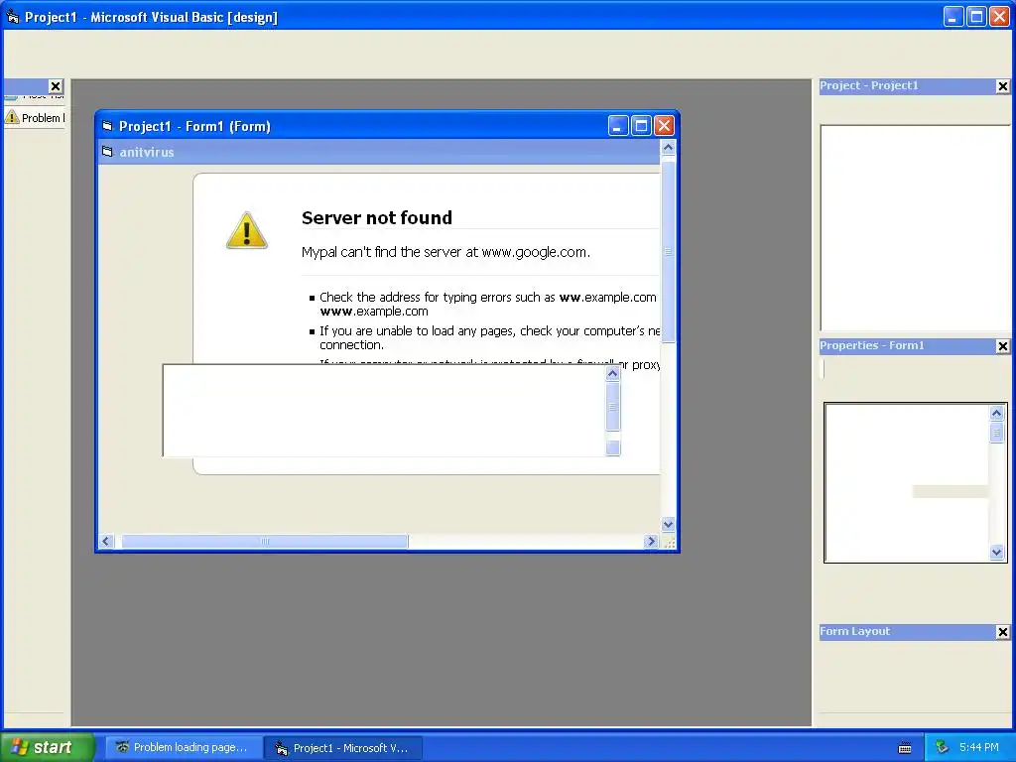1016x762 pixels.
Task: Click inside the white text box on the form
Action: pyautogui.click(x=384, y=411)
